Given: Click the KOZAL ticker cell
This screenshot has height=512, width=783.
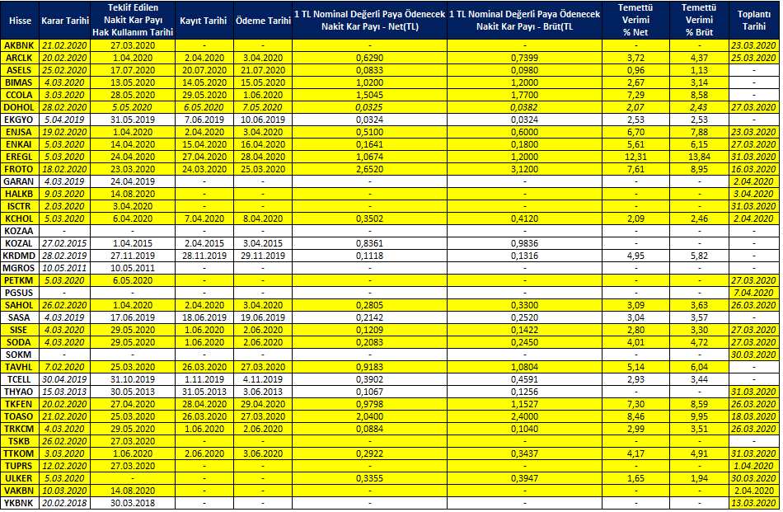Looking at the screenshot, I should click(20, 243).
